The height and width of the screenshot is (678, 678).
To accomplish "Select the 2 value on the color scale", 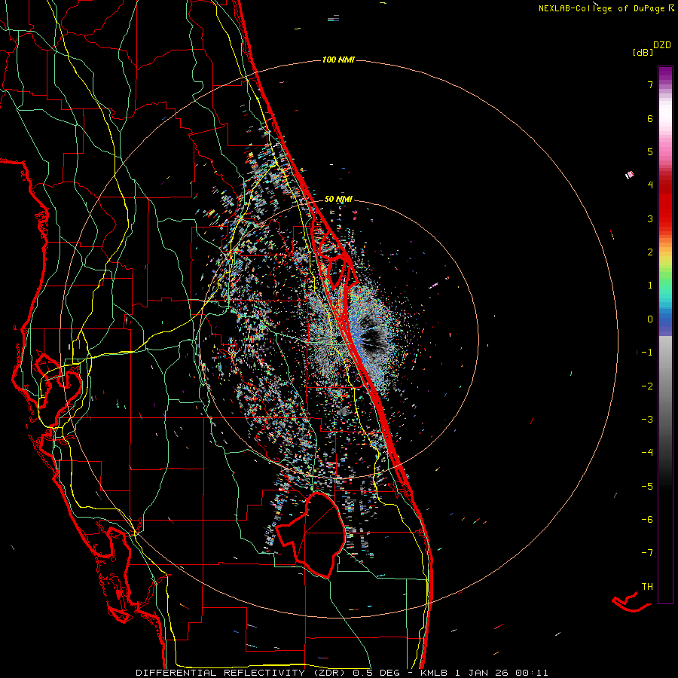I will pyautogui.click(x=650, y=252).
